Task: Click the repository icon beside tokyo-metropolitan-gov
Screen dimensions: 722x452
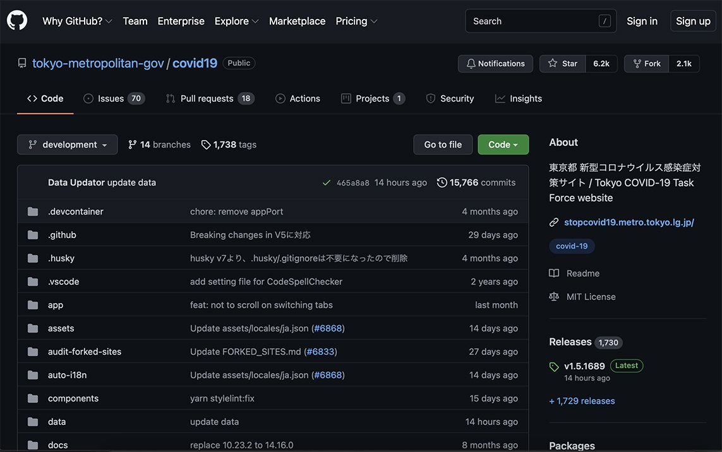Action: (22, 63)
